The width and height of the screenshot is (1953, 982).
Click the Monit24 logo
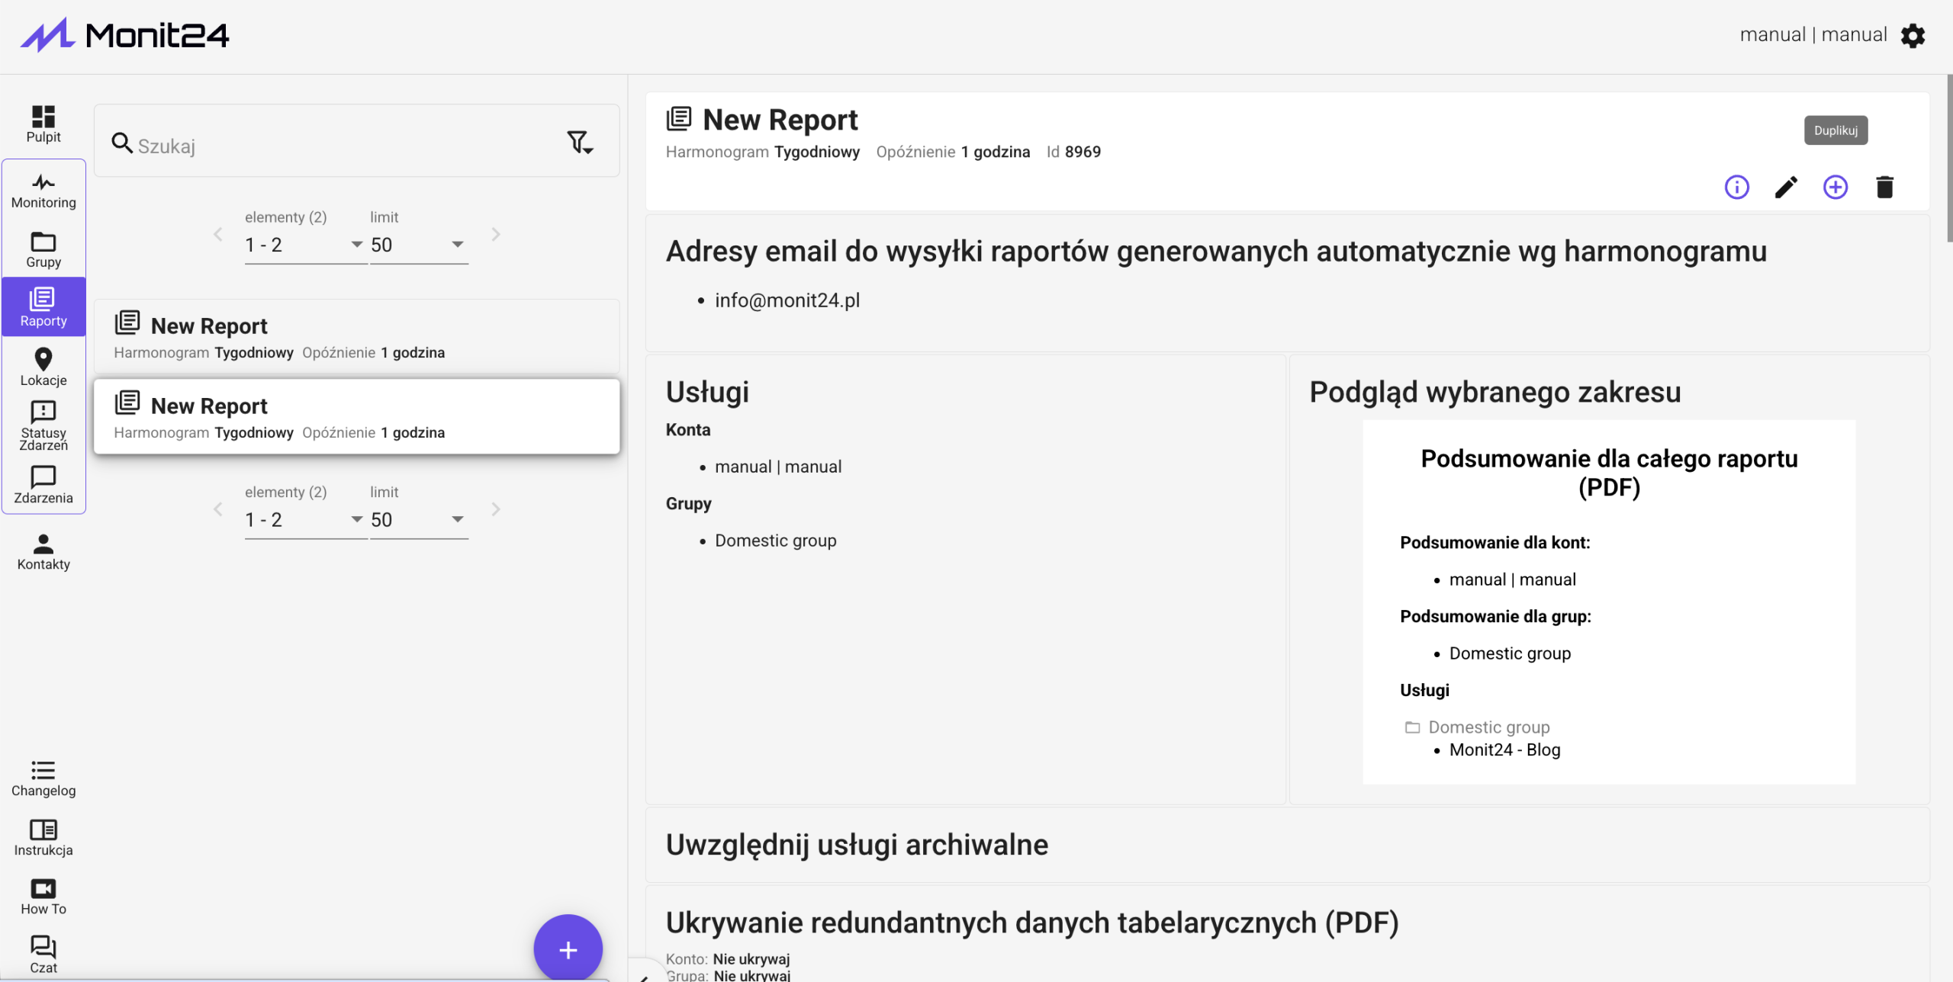click(124, 35)
